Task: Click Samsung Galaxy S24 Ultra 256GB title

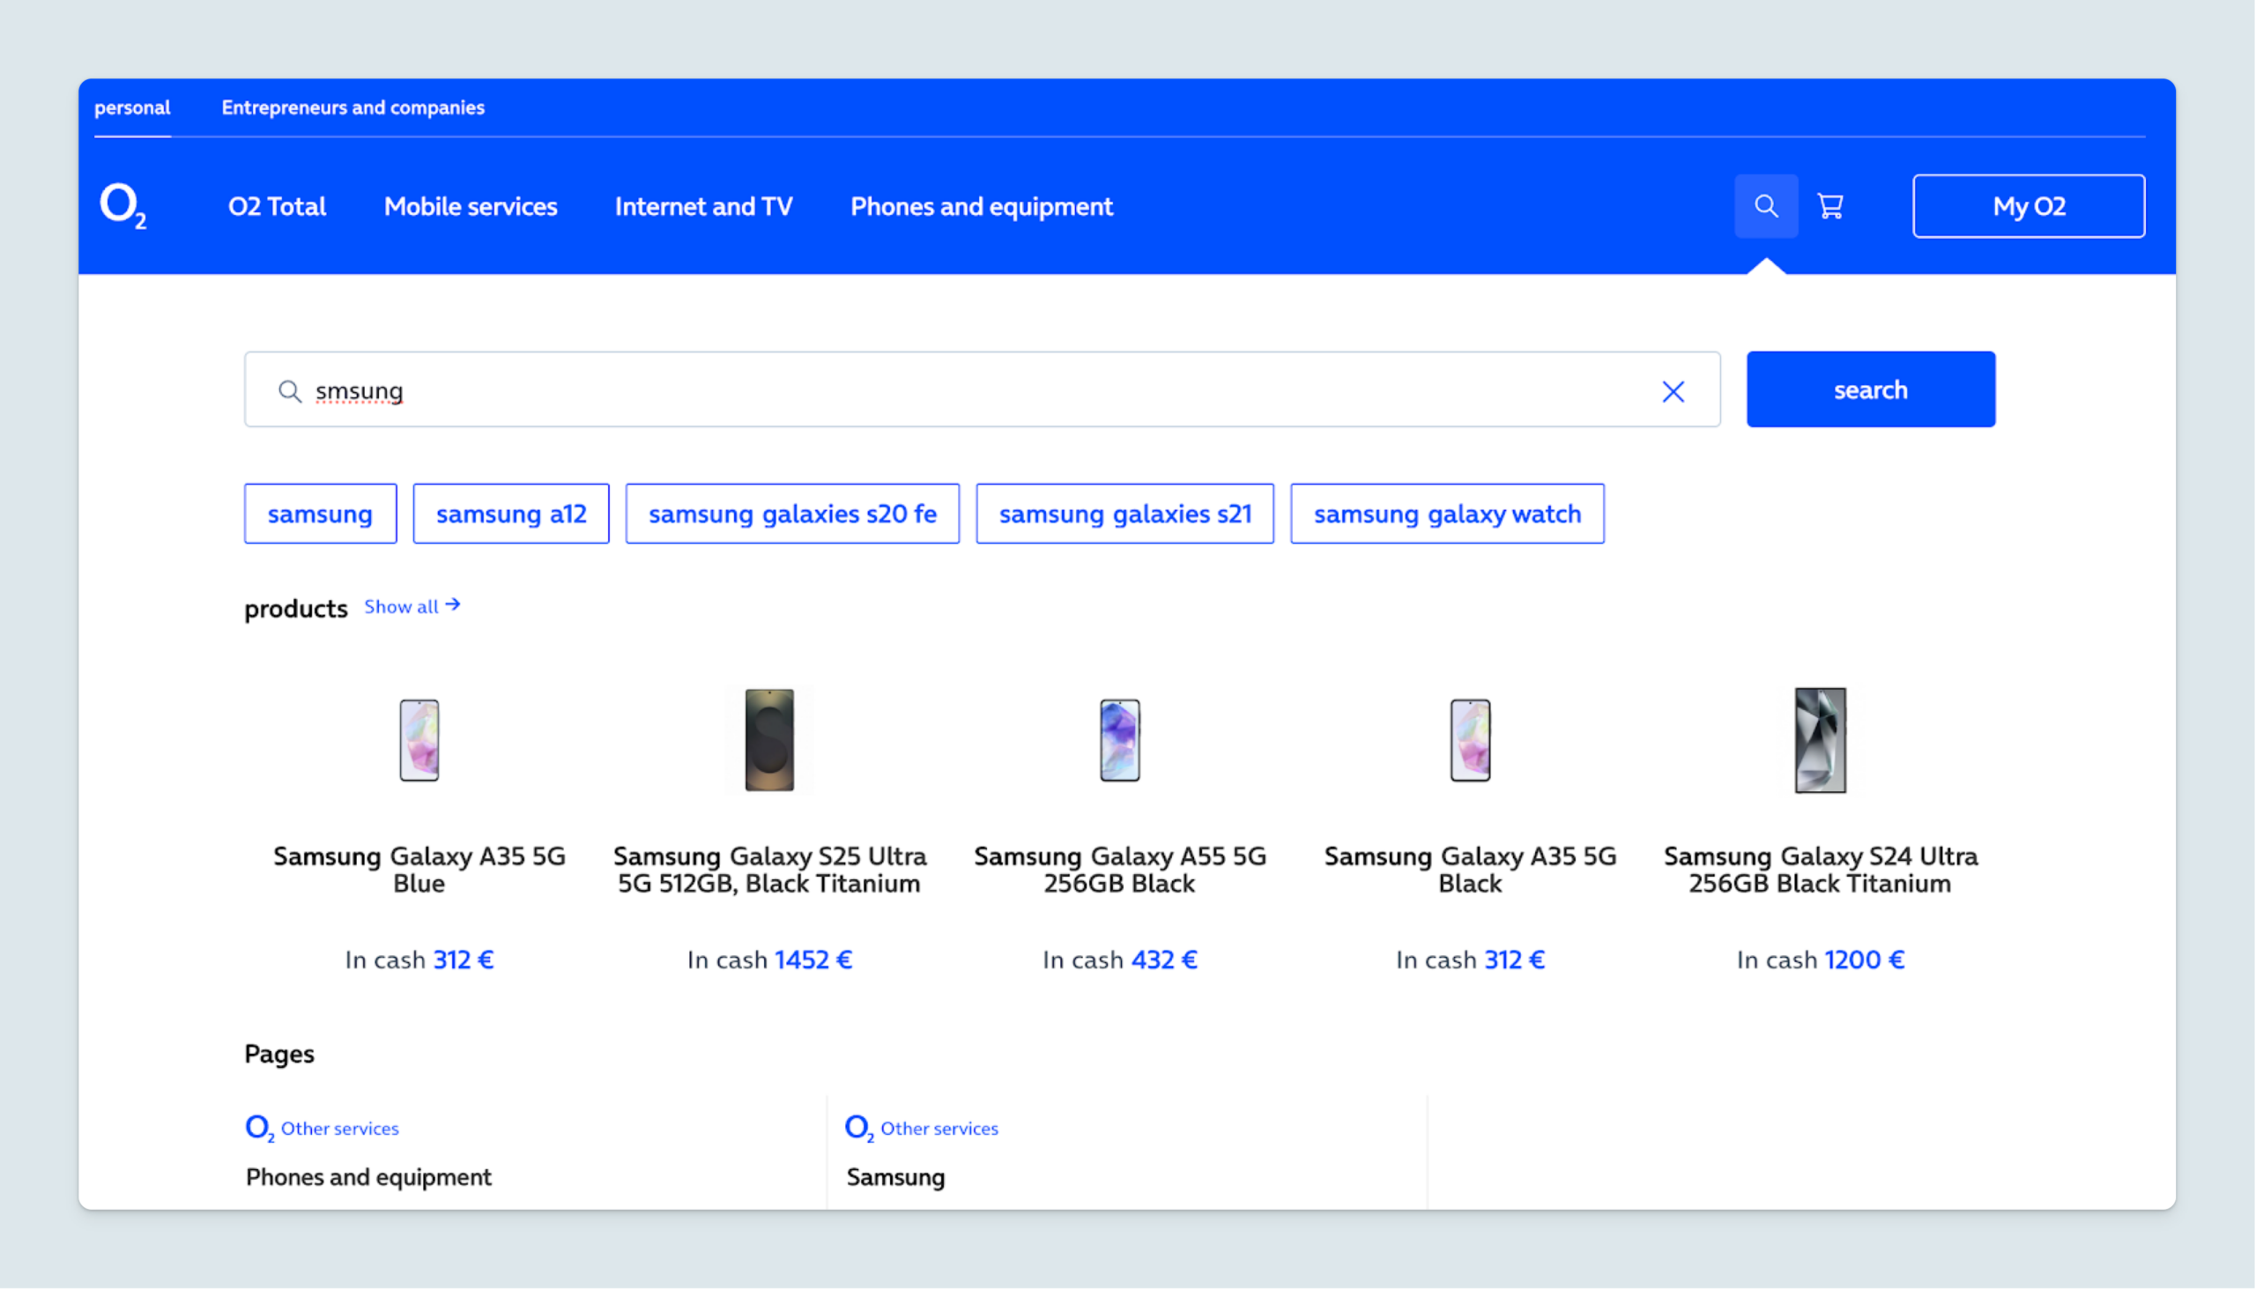Action: [1822, 870]
